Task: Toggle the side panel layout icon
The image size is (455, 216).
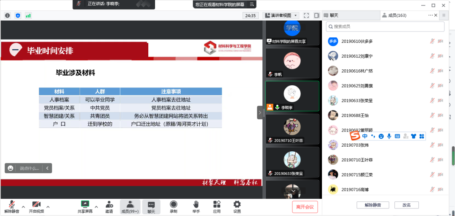Action: [x=316, y=16]
